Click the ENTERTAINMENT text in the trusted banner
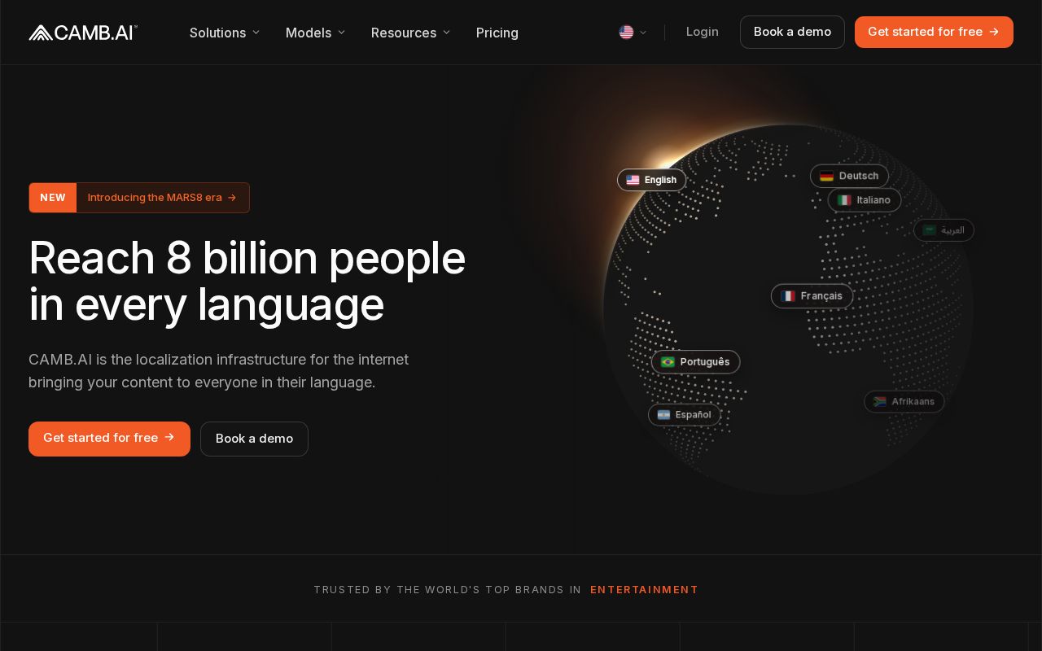 pos(645,590)
